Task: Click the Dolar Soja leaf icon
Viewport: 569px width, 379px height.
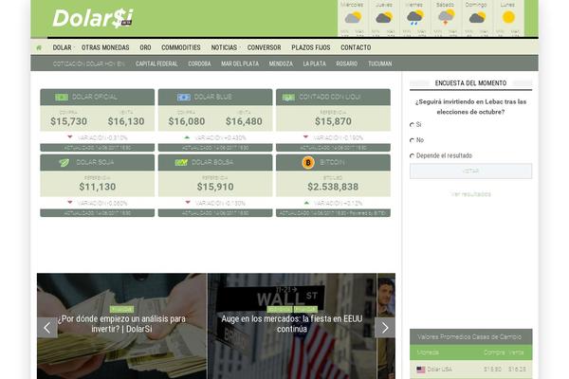Action: (x=64, y=162)
